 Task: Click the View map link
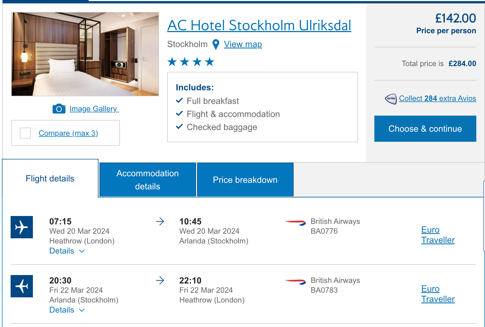coord(243,44)
